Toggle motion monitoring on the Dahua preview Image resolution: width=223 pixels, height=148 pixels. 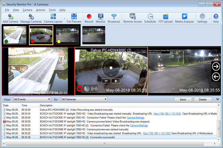point(87,89)
